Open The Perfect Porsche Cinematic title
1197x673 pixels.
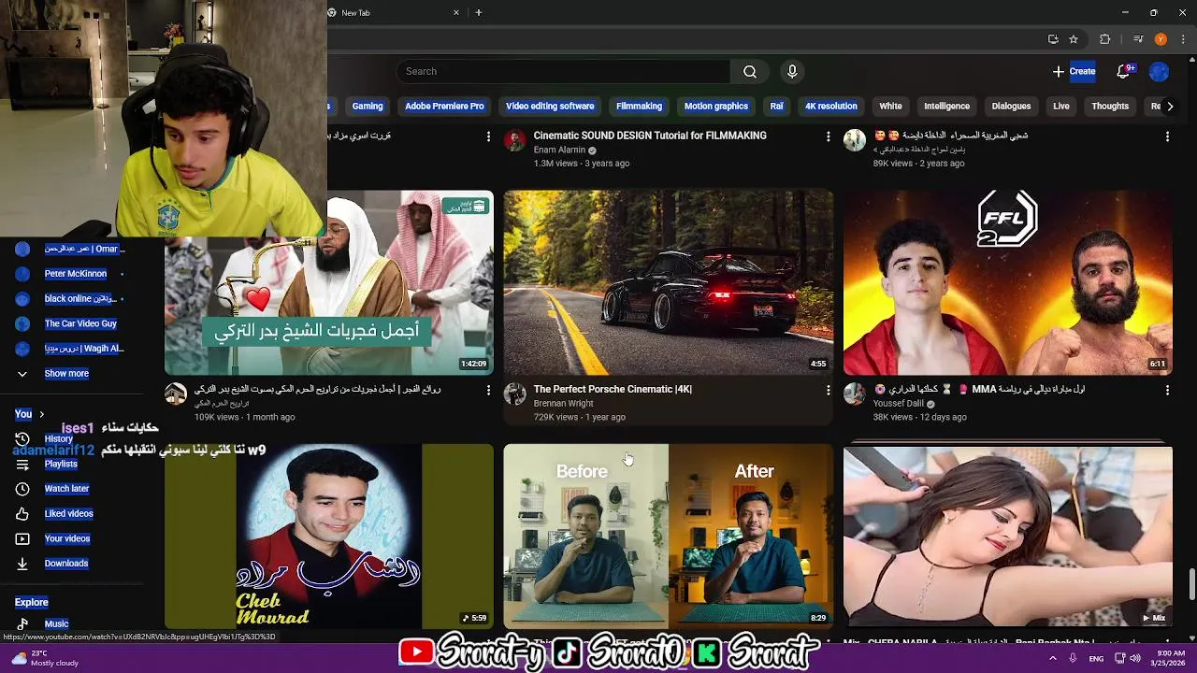pos(613,389)
